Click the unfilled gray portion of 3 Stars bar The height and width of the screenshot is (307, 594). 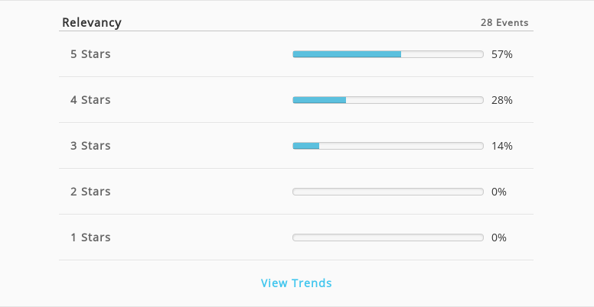[x=401, y=146]
